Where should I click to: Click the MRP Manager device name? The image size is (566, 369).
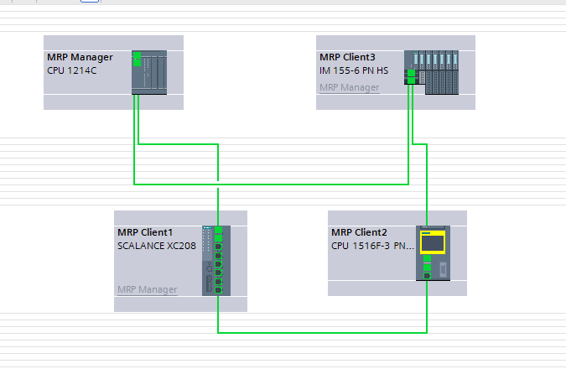[80, 57]
